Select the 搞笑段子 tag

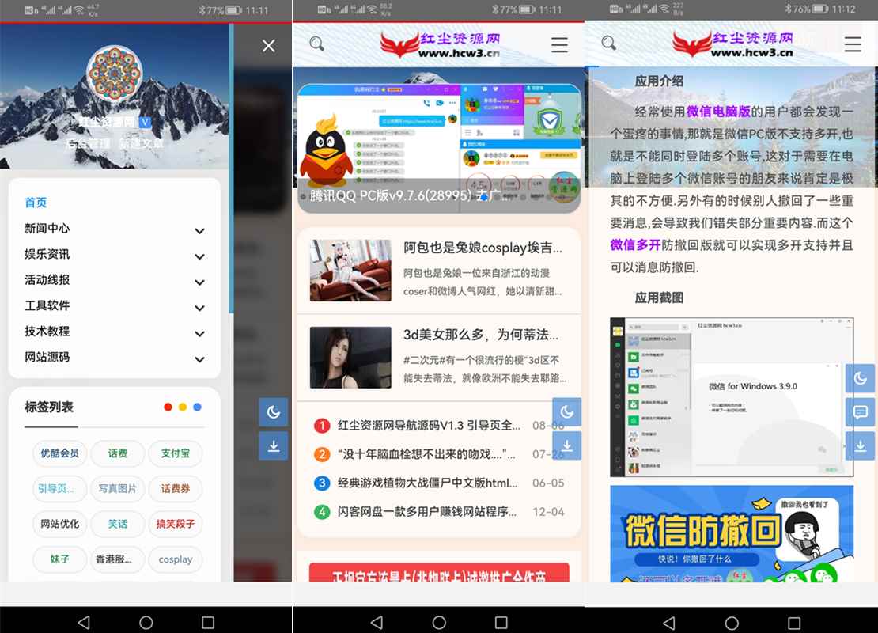coord(176,524)
